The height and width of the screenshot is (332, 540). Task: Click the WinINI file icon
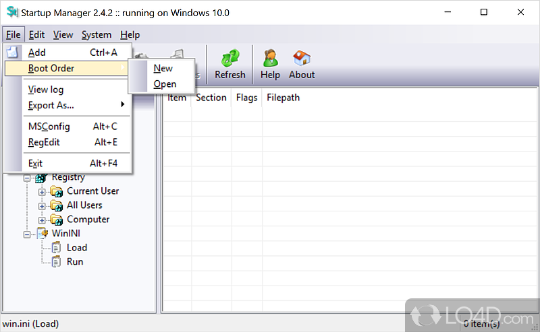(43, 234)
